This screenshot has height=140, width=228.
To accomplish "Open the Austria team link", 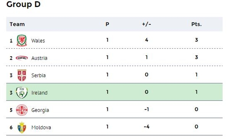I will [x=39, y=58].
